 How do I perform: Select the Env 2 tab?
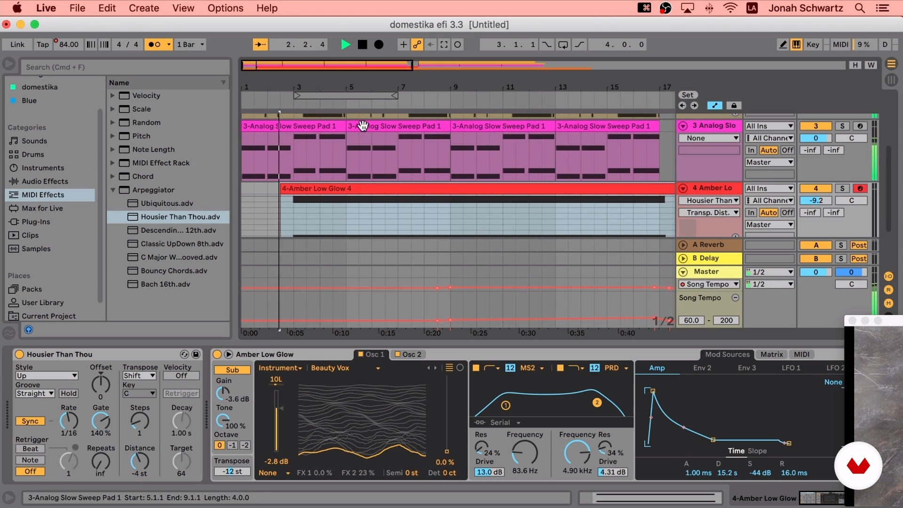[x=702, y=368]
